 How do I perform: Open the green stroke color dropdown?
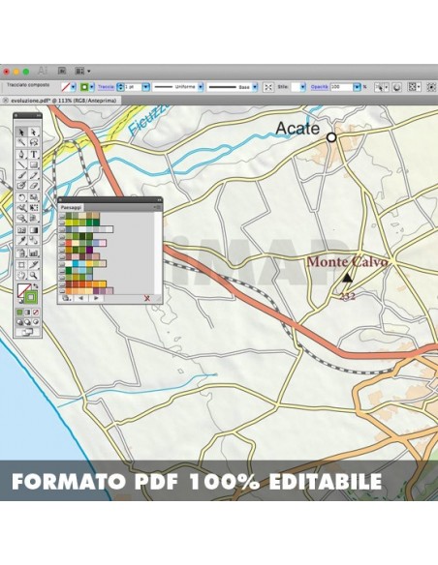[92, 87]
